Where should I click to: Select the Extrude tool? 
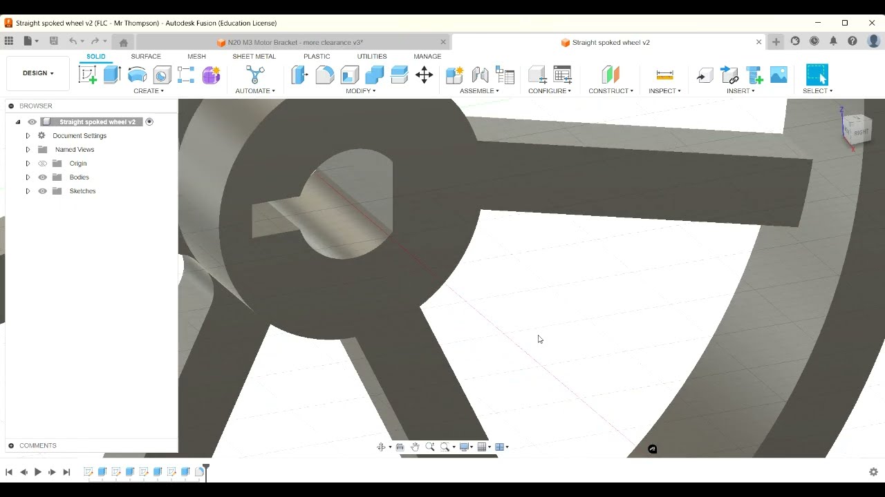[112, 75]
